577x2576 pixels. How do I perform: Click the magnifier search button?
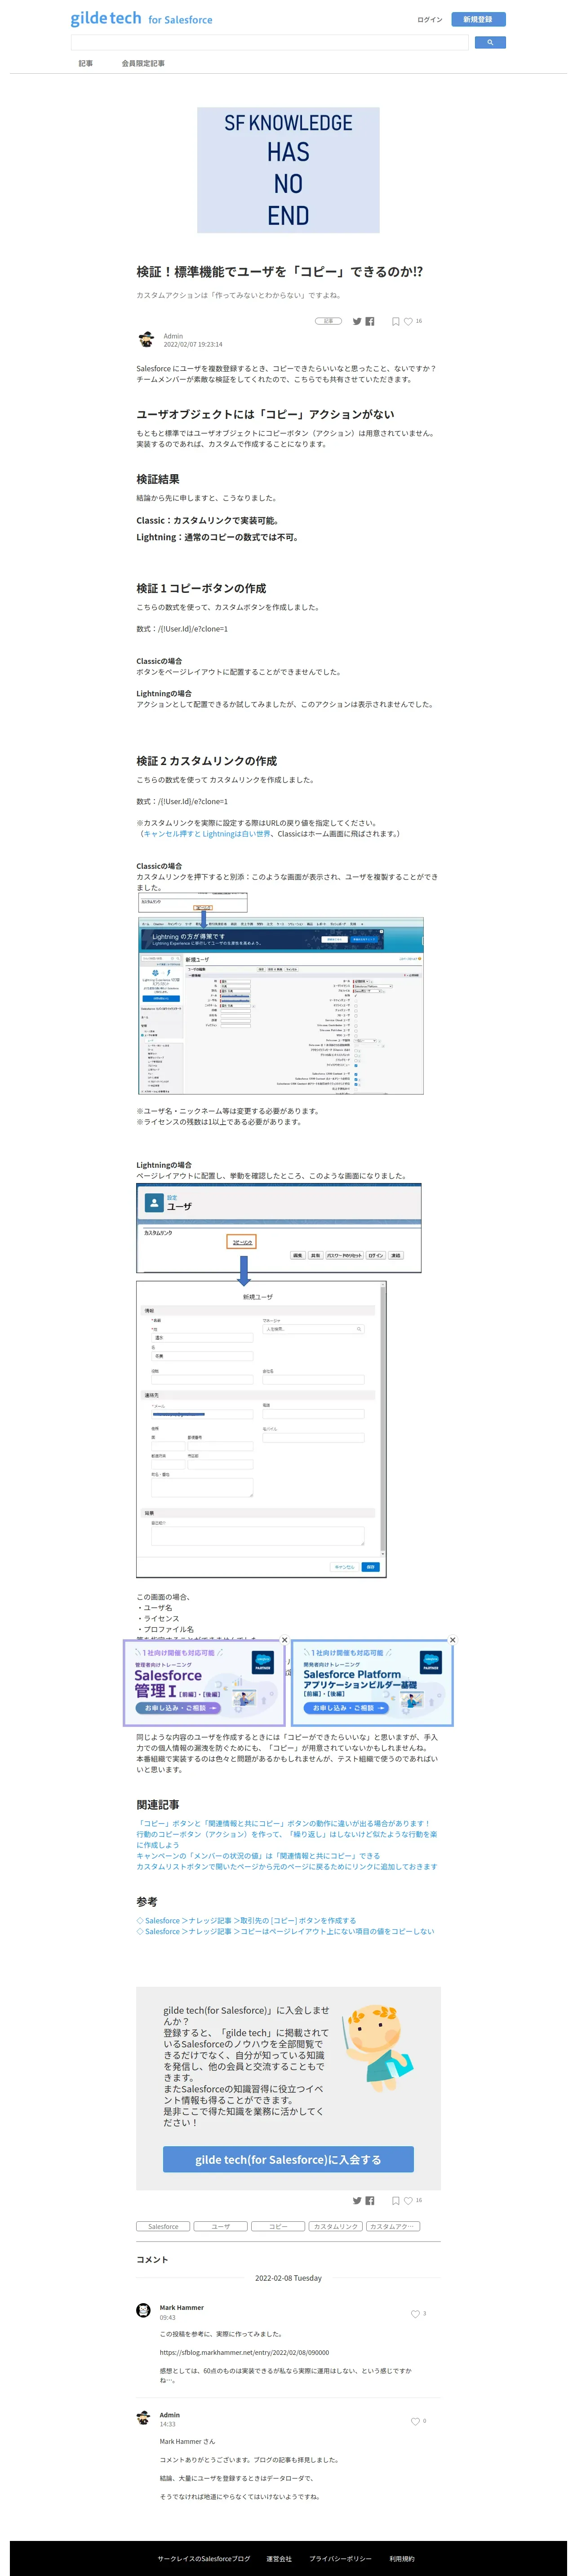pos(490,42)
